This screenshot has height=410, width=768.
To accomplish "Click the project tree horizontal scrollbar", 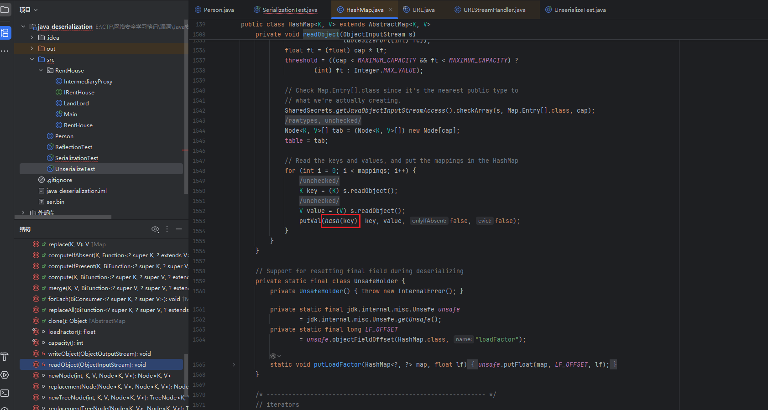I will (64, 217).
